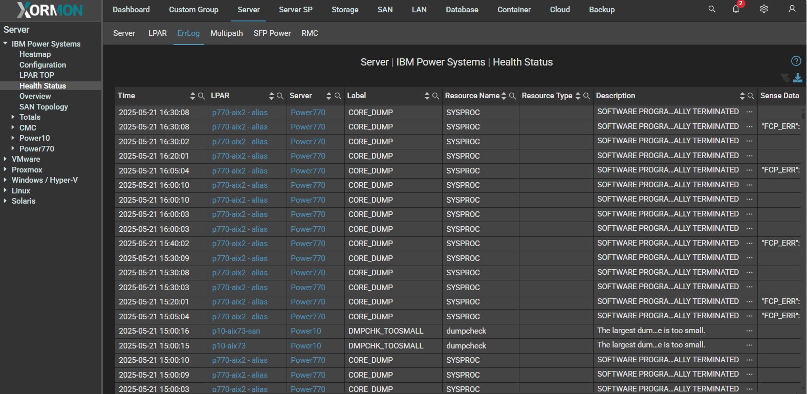Click the XorMon logo
Viewport: 807px width, 394px height.
point(50,10)
